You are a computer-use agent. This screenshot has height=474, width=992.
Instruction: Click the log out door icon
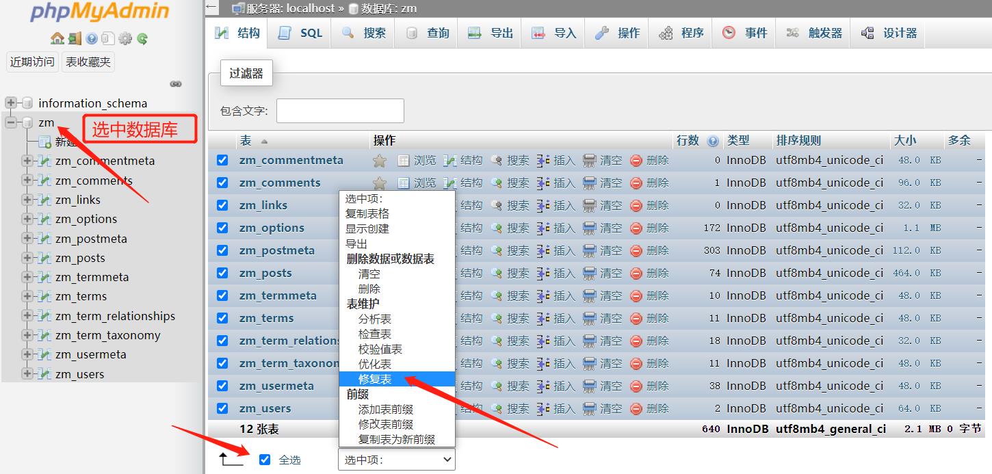[74, 39]
